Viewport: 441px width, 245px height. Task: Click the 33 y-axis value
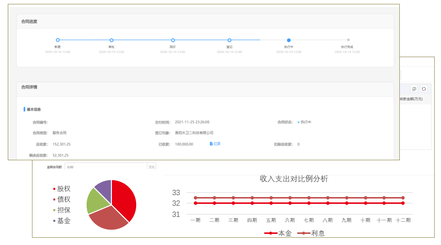[176, 193]
